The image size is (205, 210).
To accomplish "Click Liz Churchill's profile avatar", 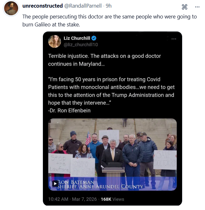I will 54,41.
